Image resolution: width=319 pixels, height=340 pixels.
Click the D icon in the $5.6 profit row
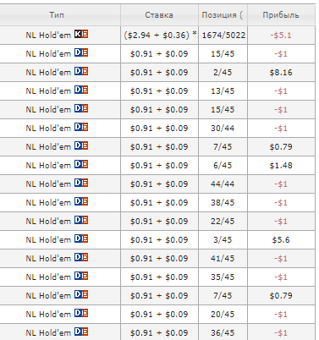78,239
